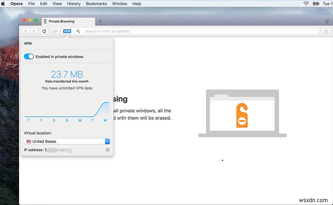Open the share icon at toolbar right
333x205 pixels.
pos(326,31)
